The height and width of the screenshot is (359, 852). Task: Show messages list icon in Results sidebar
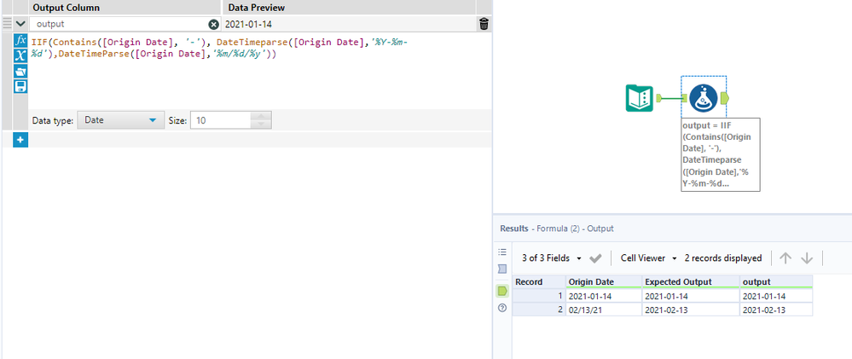coord(502,252)
